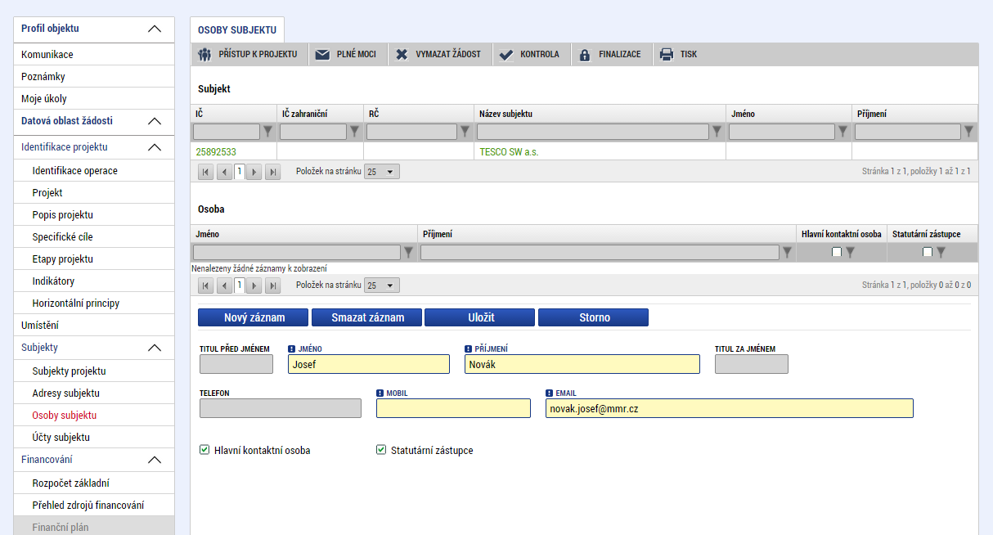
Task: Uncheck Hlavní kontaktní osoba in the form
Action: [x=204, y=450]
